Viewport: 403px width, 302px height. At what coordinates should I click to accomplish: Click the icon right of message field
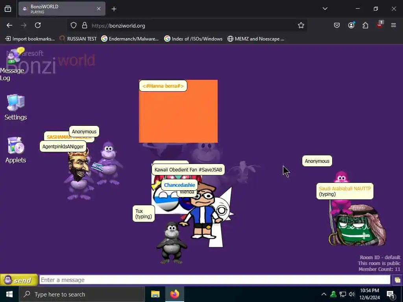(x=397, y=280)
